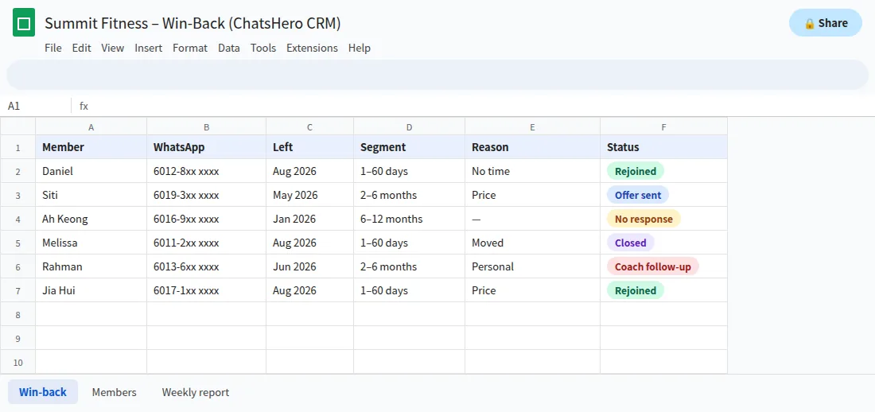875x412 pixels.
Task: Click Jia Hui's Rejoined status chip
Action: pyautogui.click(x=636, y=290)
